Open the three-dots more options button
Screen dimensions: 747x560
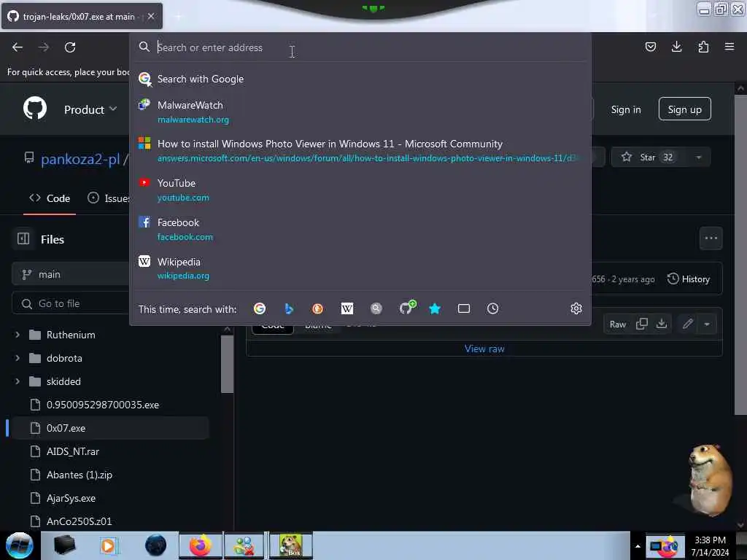[711, 238]
